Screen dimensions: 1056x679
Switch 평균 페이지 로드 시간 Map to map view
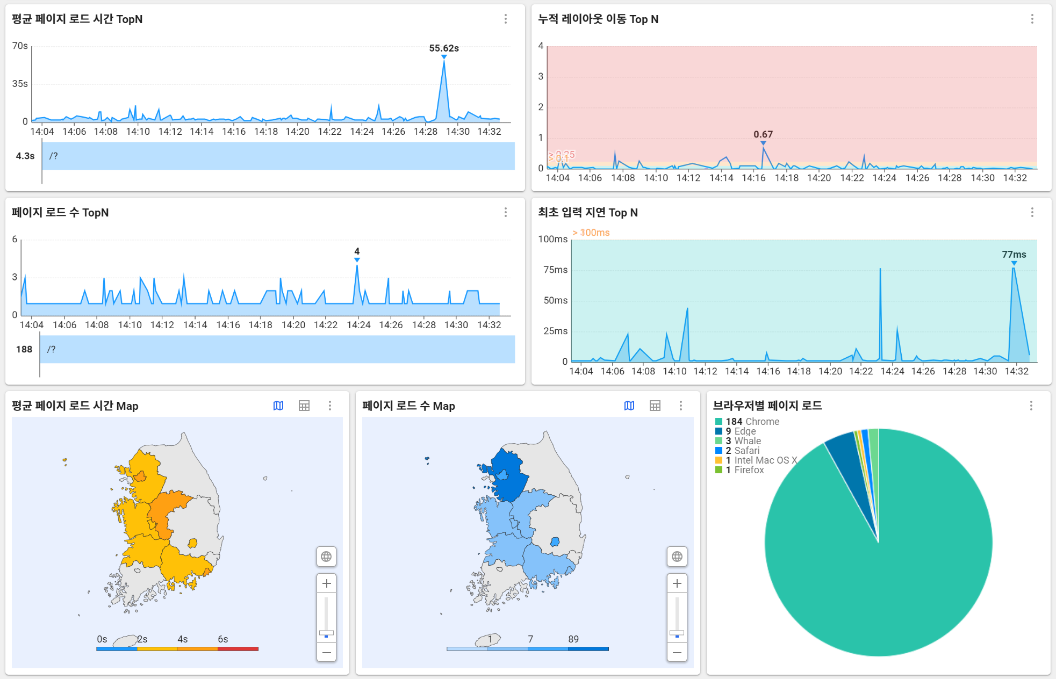[278, 406]
